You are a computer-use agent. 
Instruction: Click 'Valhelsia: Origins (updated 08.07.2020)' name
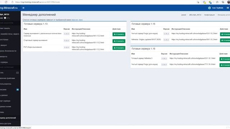[146, 39]
